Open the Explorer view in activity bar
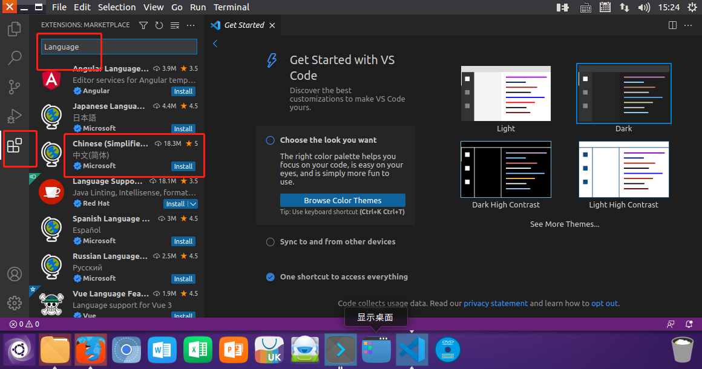Viewport: 702px width, 369px height. [x=15, y=29]
